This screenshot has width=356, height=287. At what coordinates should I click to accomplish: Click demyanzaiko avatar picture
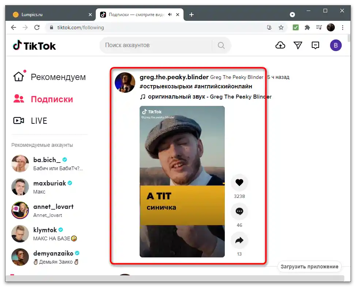pos(20,257)
